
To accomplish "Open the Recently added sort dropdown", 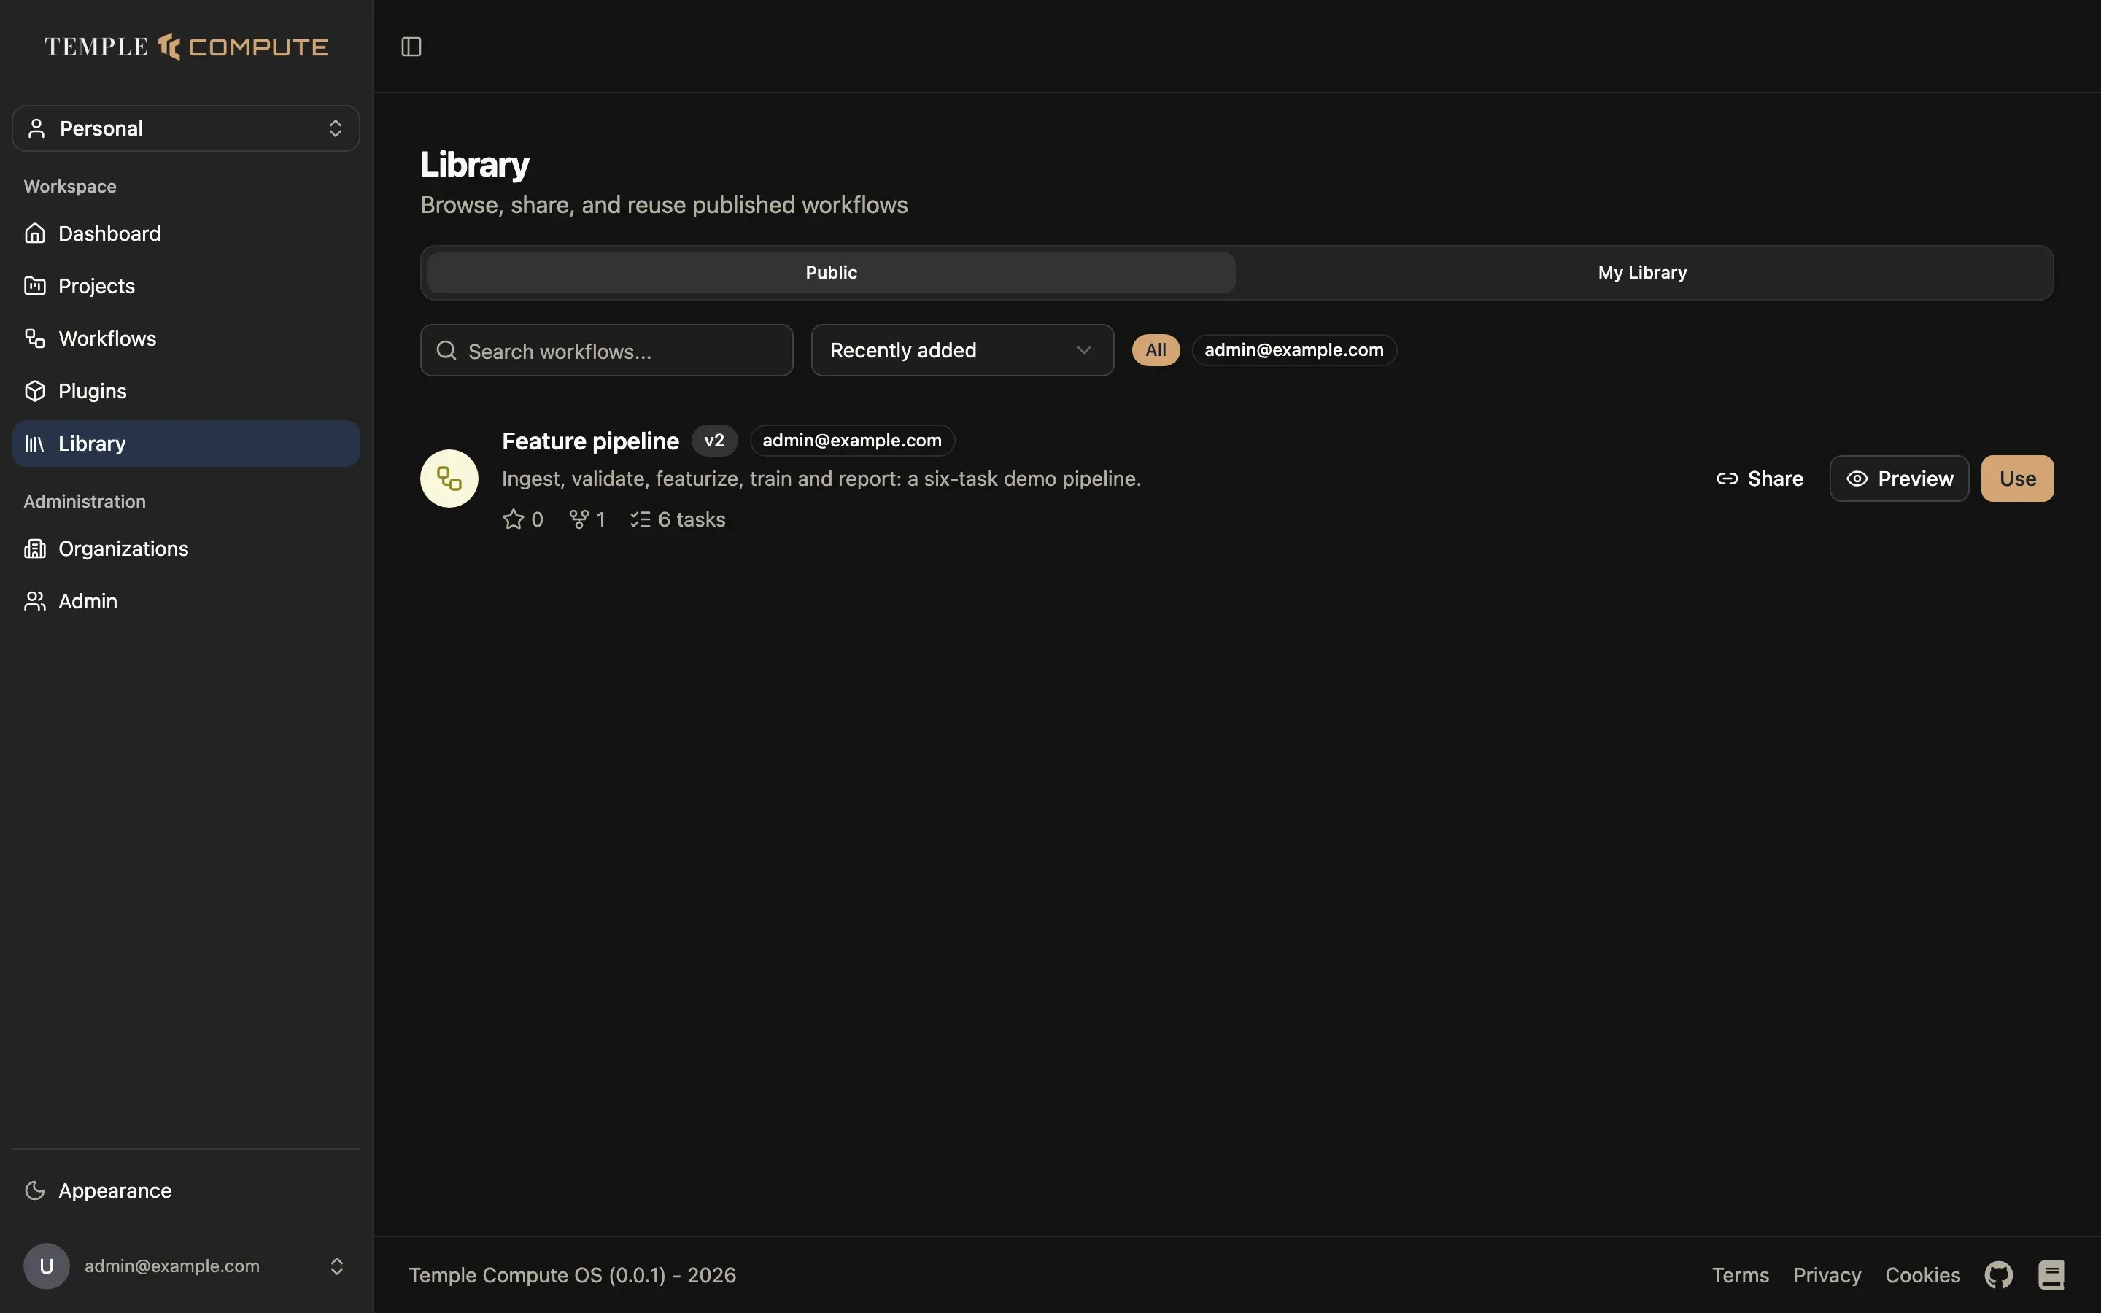I will tap(962, 351).
